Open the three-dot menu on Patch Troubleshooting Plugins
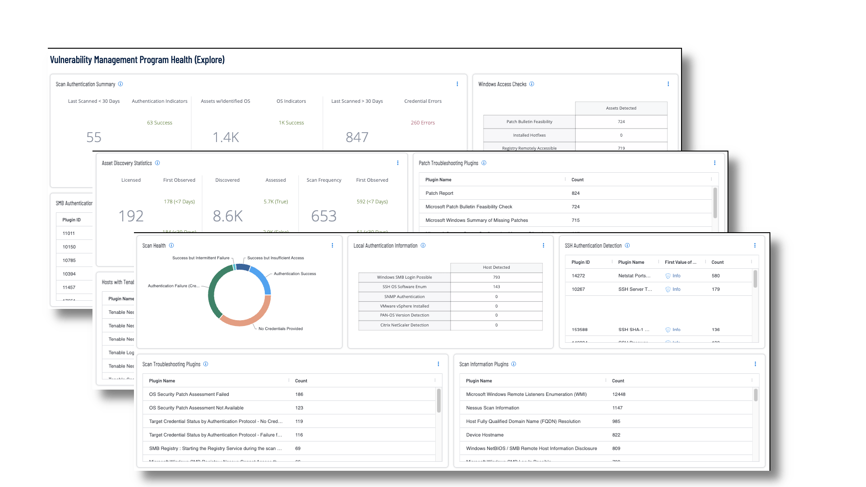The height and width of the screenshot is (487, 866). click(714, 163)
